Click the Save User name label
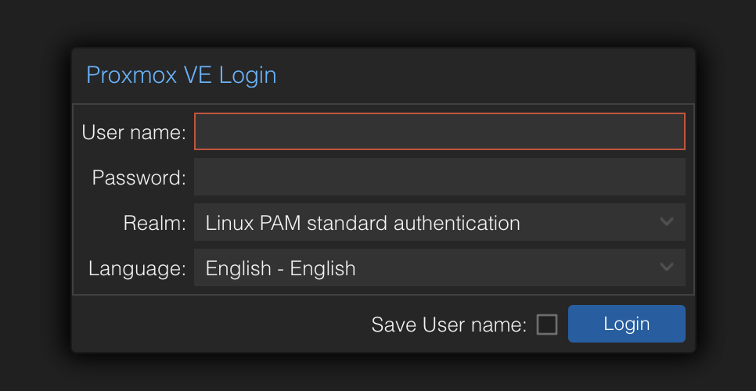This screenshot has width=756, height=391. [x=449, y=325]
